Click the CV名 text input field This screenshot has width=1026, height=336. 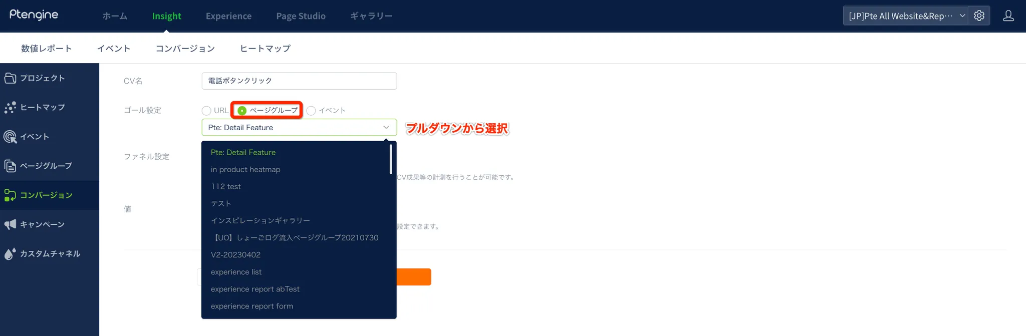click(299, 81)
